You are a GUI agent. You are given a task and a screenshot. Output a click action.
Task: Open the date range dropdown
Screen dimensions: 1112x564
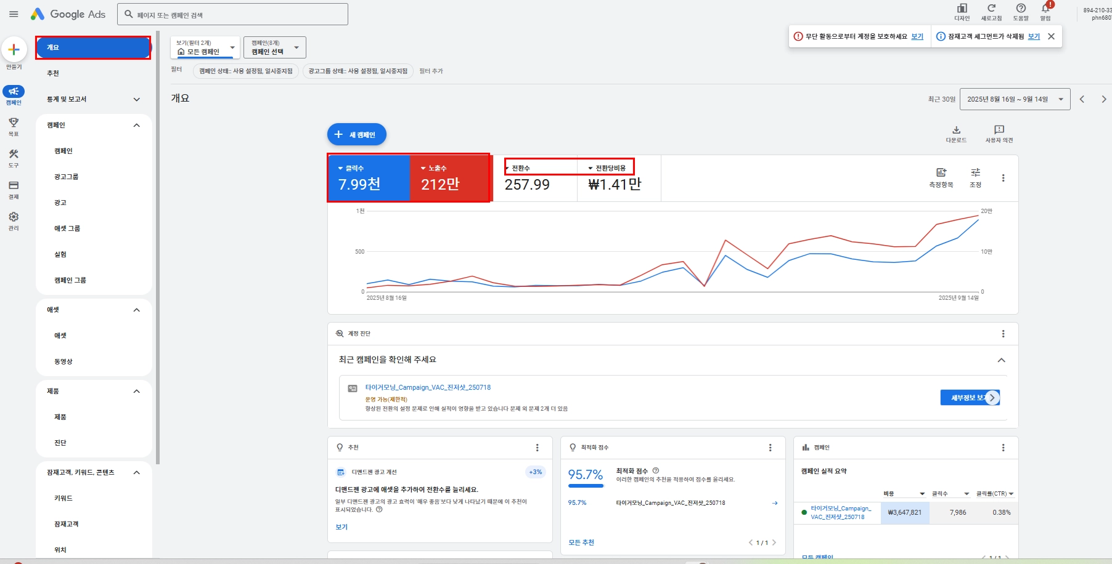(x=1015, y=99)
